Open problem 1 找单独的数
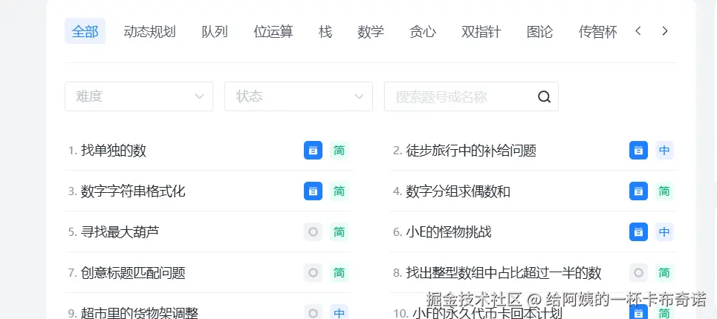Viewport: 717px width, 319px height. [113, 151]
